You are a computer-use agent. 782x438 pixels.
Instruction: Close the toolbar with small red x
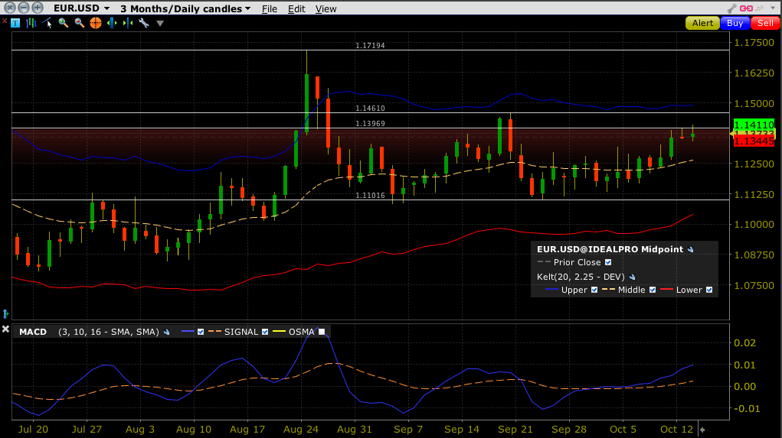click(5, 21)
